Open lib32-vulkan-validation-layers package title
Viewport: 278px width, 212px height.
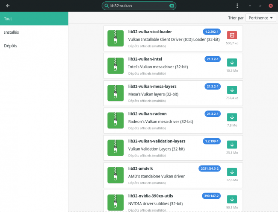pyautogui.click(x=157, y=141)
